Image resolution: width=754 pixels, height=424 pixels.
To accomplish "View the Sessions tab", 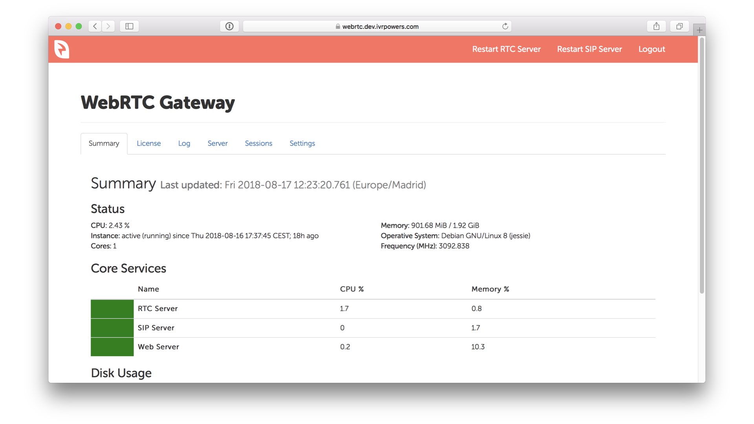I will 258,143.
